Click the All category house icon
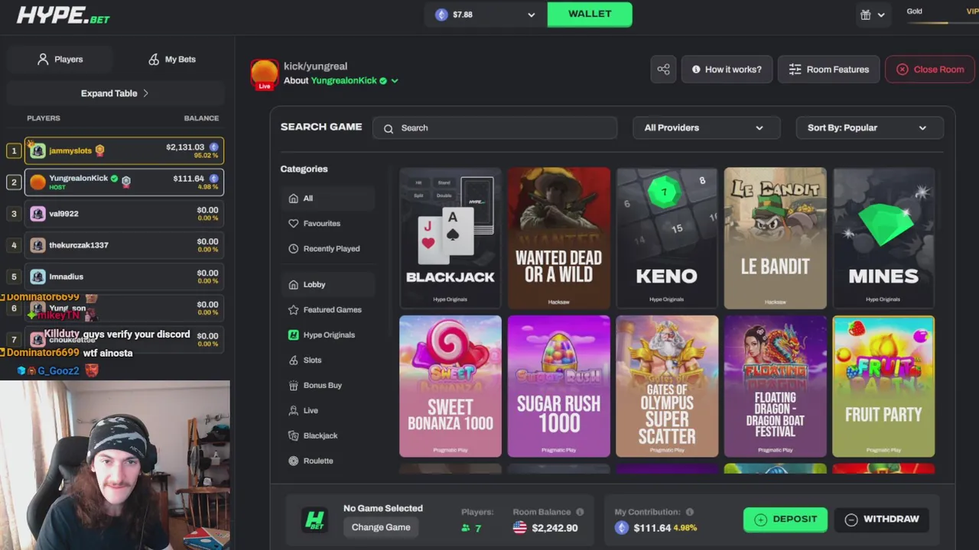The width and height of the screenshot is (979, 550). [293, 199]
